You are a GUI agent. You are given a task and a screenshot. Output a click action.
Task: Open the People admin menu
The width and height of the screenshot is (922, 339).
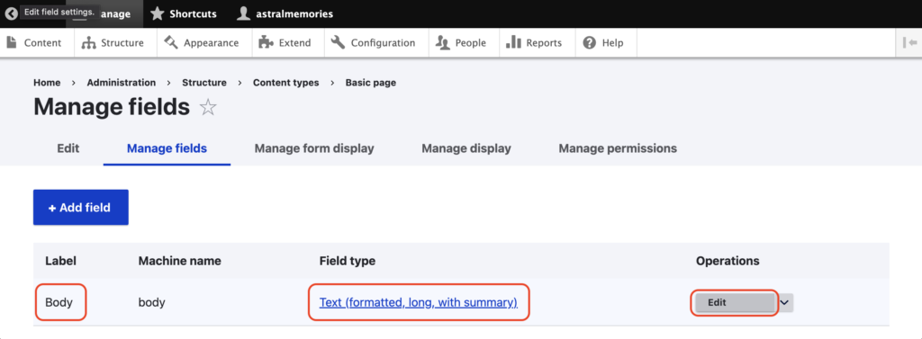(464, 43)
